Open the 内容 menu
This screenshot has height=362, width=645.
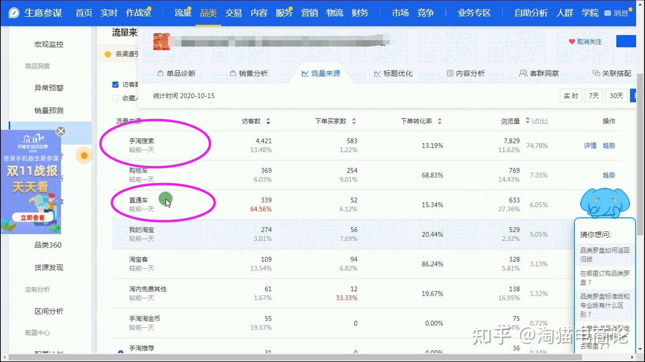point(259,13)
